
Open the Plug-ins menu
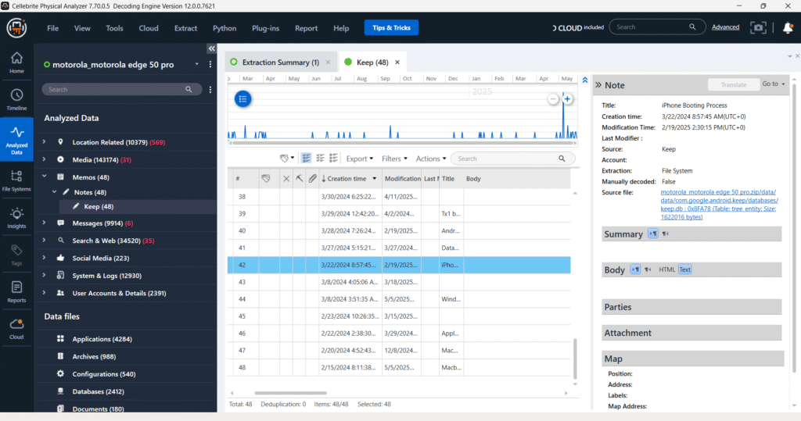click(x=266, y=28)
